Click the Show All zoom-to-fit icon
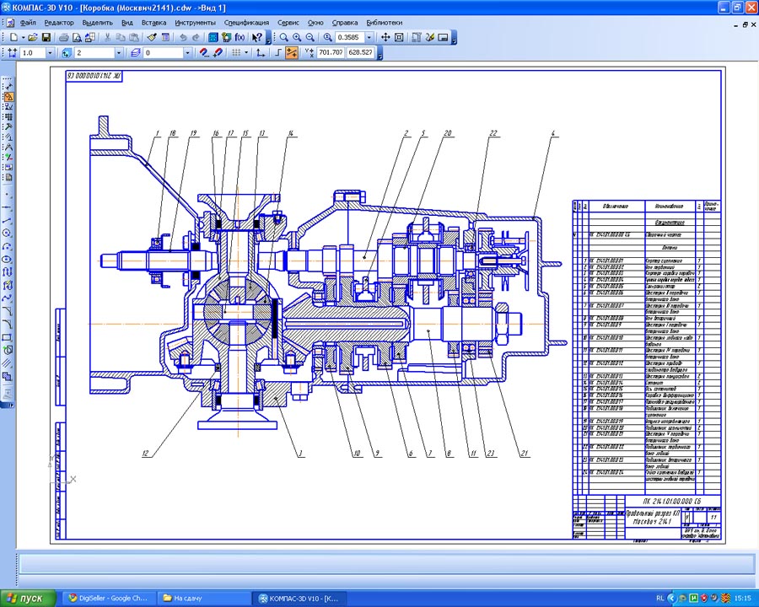 pos(399,38)
